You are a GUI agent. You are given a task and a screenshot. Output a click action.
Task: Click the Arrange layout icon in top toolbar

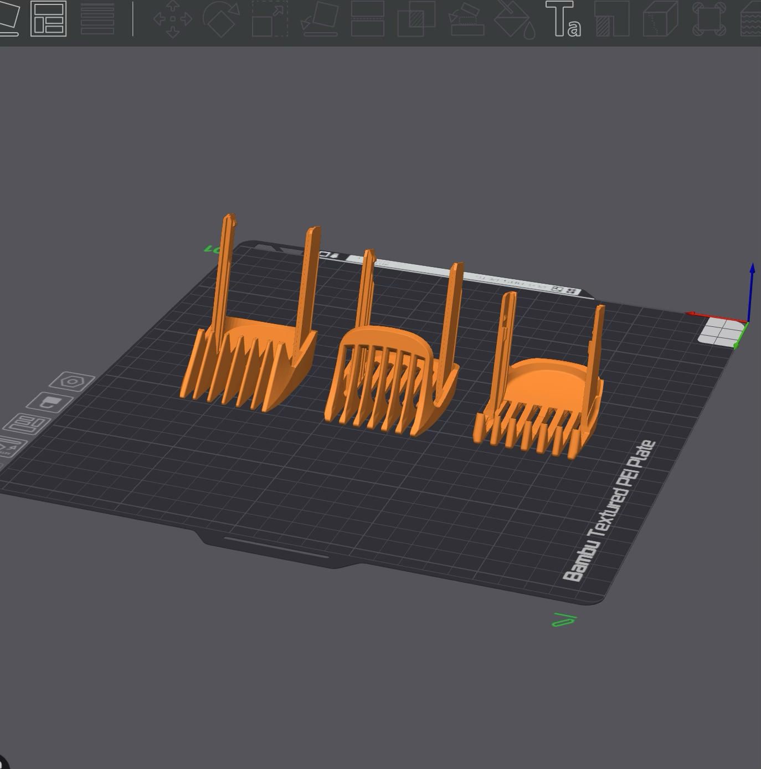coord(49,19)
